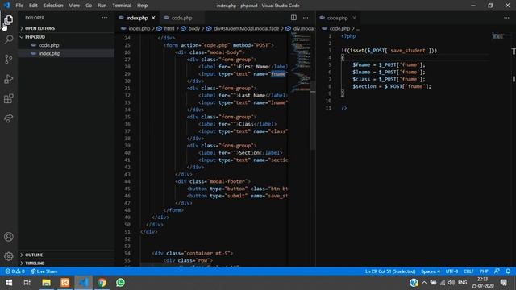Close the code.php tab in right group

pos(354,18)
